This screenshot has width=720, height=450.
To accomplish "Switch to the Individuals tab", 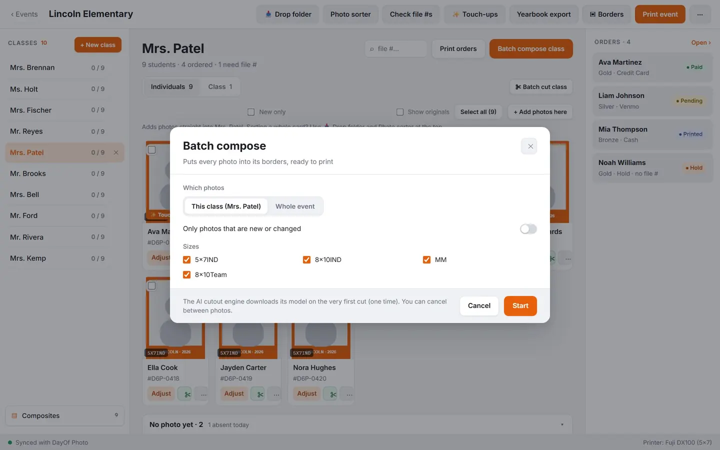I will coord(171,87).
